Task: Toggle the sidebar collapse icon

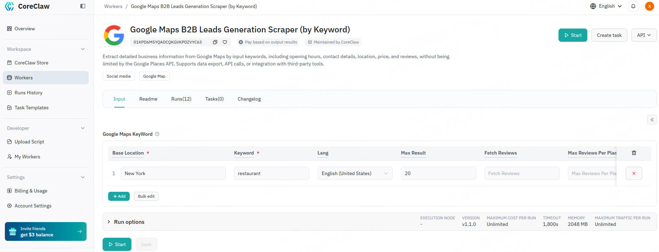Action: click(83, 6)
